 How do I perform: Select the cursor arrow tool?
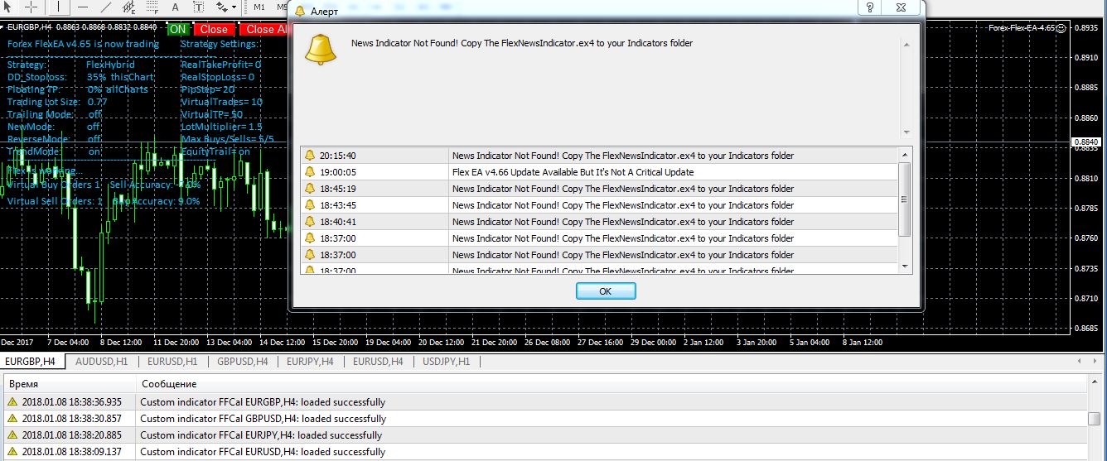click(9, 7)
